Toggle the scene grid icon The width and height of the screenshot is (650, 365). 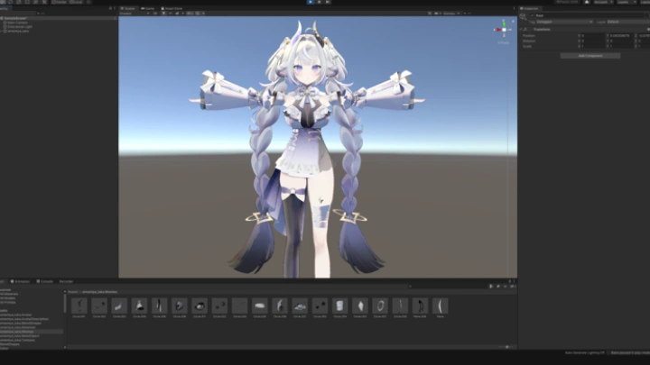(x=198, y=14)
